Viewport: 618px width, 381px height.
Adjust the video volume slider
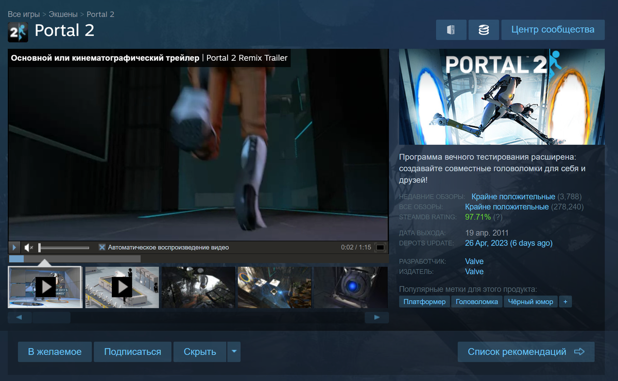coord(63,248)
